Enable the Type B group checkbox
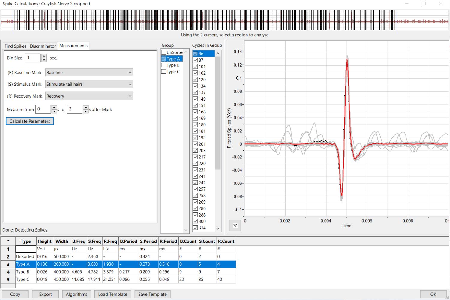450x300 pixels. click(x=164, y=65)
